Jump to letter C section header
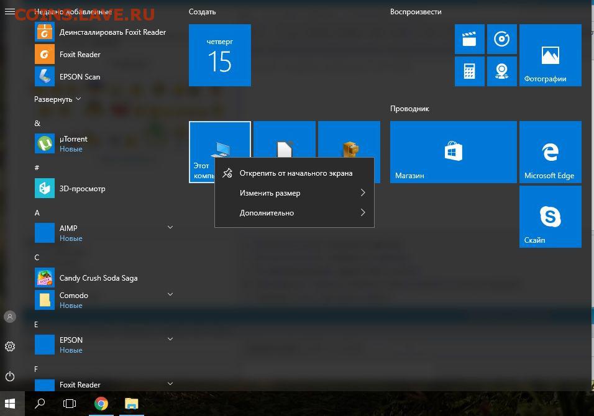The width and height of the screenshot is (594, 416). 37,258
